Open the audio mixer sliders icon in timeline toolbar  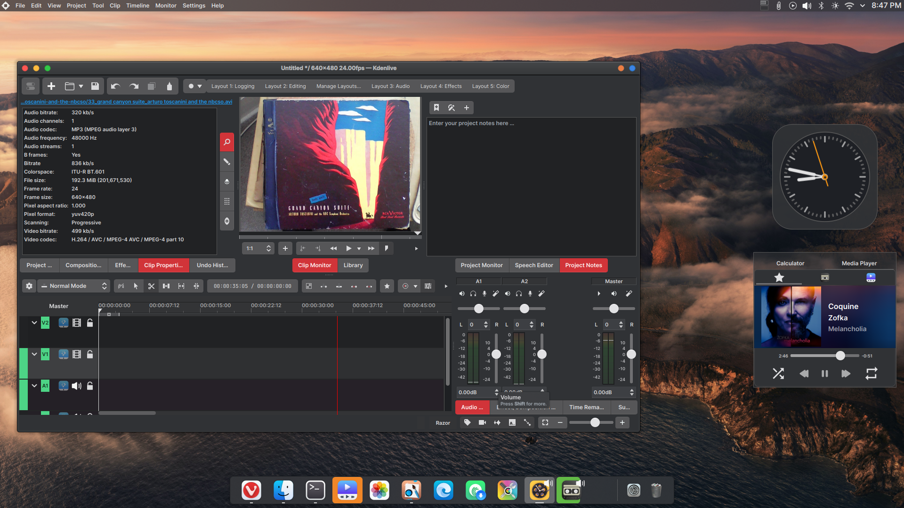428,286
